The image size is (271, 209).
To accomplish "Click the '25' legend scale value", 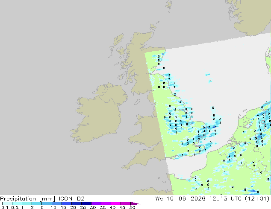I will tap(83, 207).
